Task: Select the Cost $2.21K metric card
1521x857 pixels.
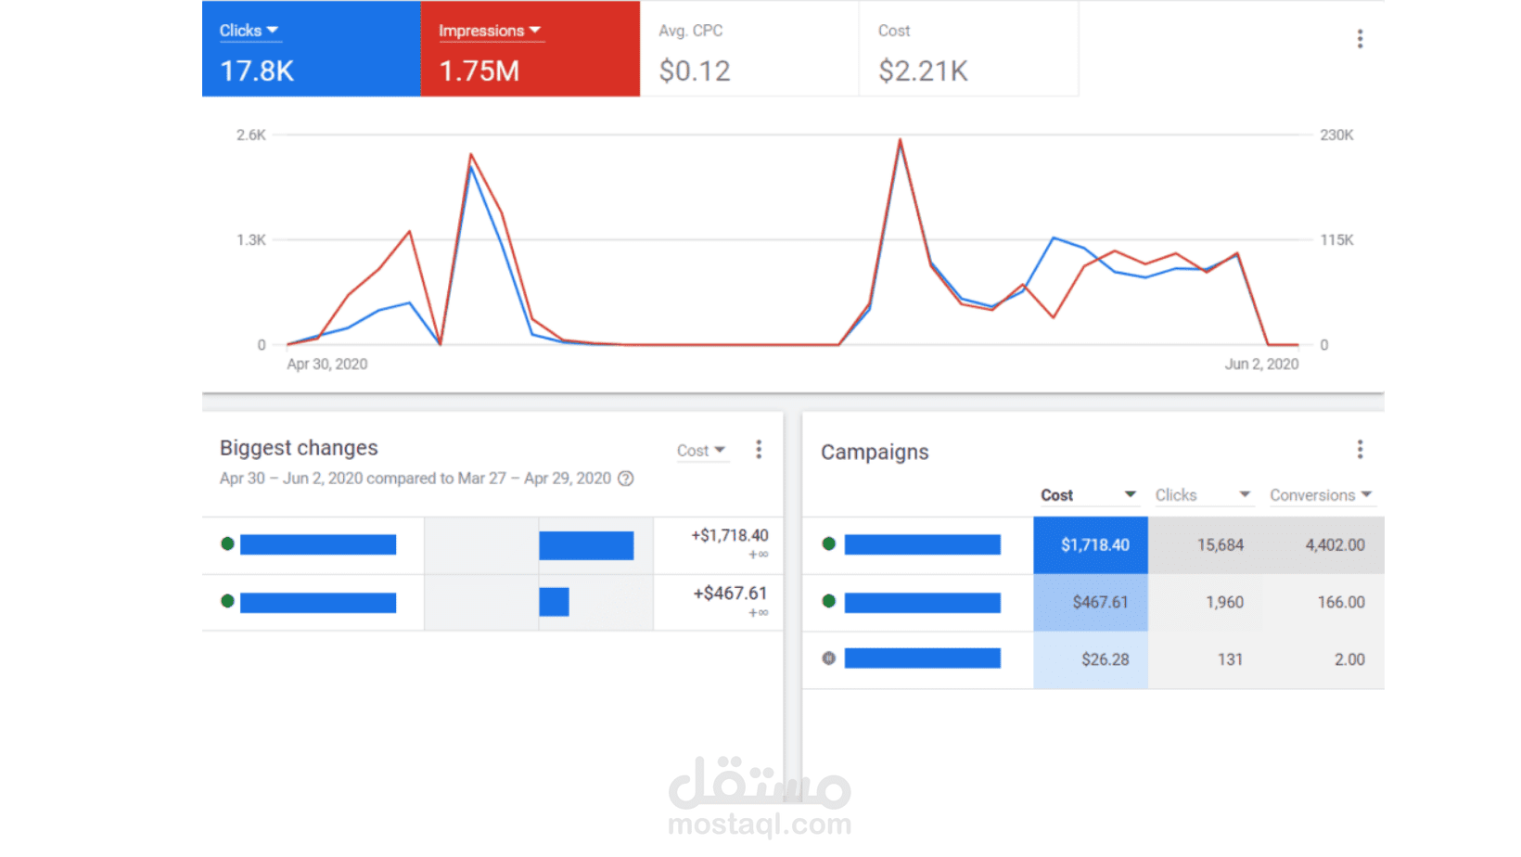Action: click(x=969, y=49)
